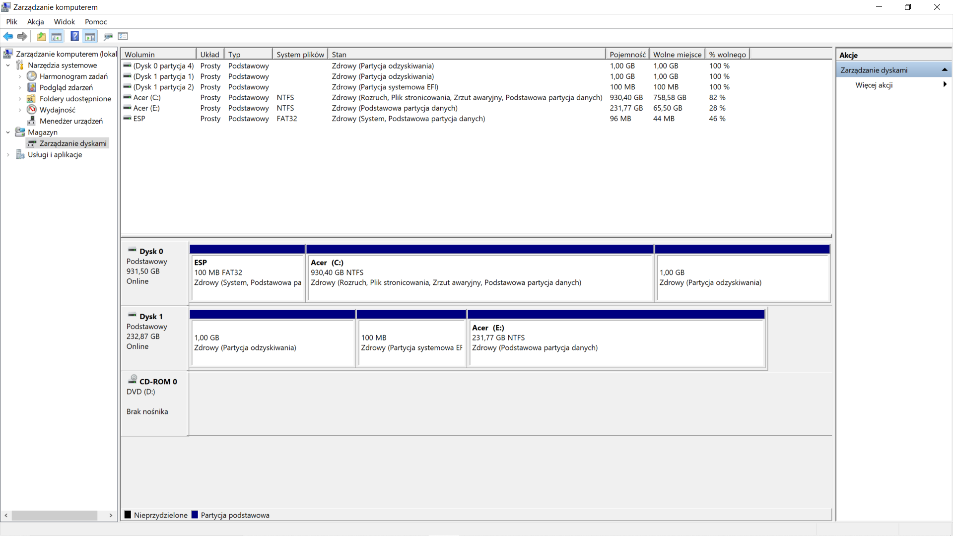Click the Task Scheduler (Harmonogram zadań) icon
The height and width of the screenshot is (536, 953).
(x=31, y=76)
